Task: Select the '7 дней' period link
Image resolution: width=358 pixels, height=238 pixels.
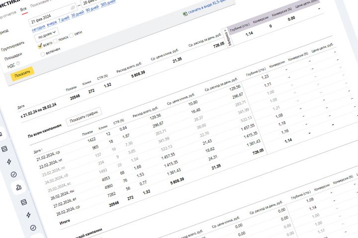Action: pos(64,19)
